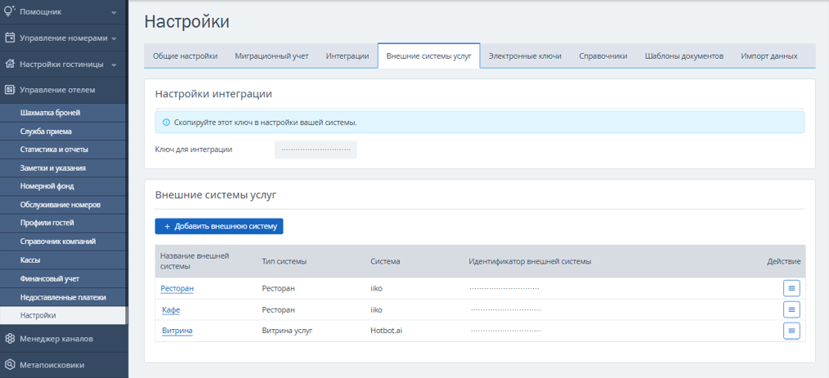Click Добавить внешнюю систему button
Image resolution: width=829 pixels, height=378 pixels.
pos(219,226)
